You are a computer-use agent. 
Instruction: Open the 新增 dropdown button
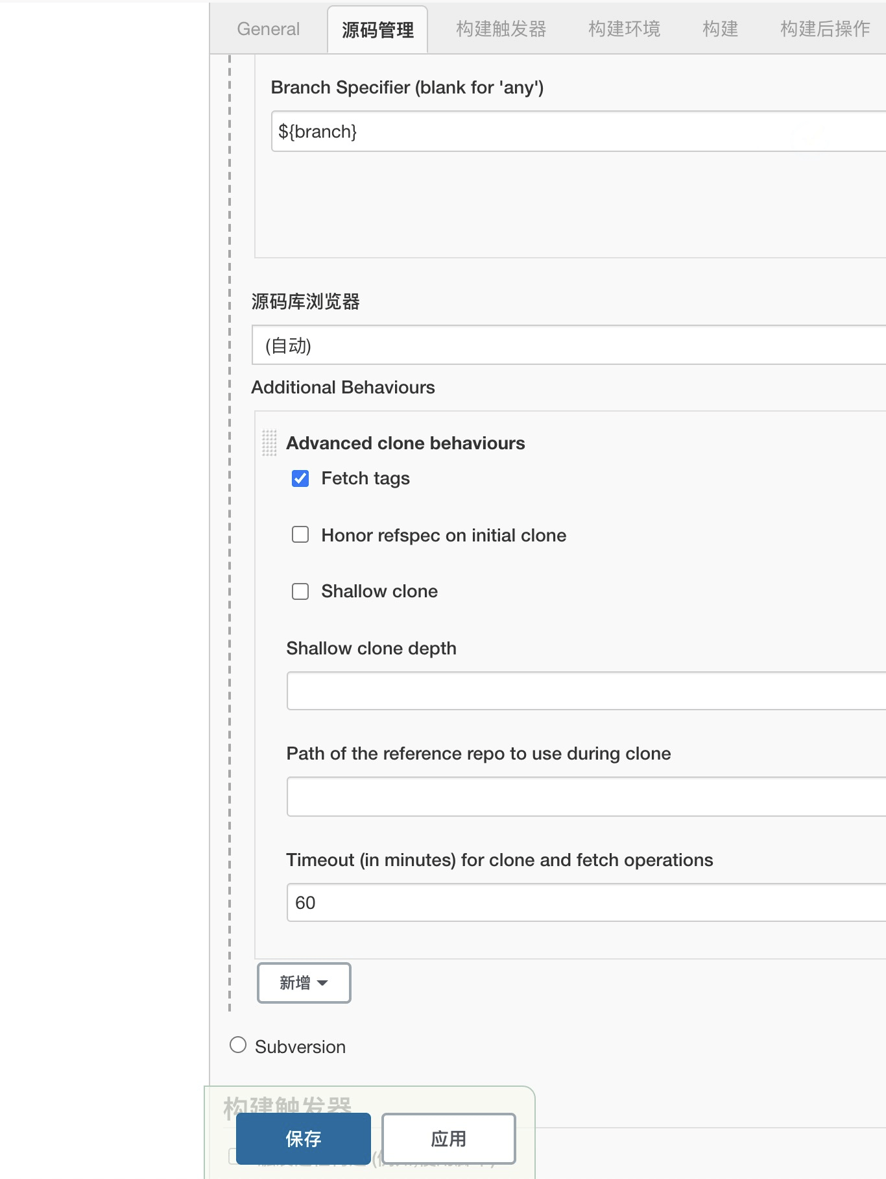[304, 983]
